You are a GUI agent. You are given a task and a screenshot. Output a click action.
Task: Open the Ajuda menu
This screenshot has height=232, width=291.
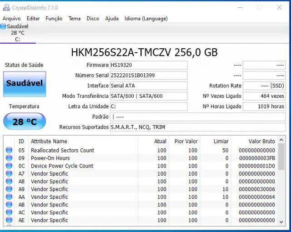tap(112, 19)
